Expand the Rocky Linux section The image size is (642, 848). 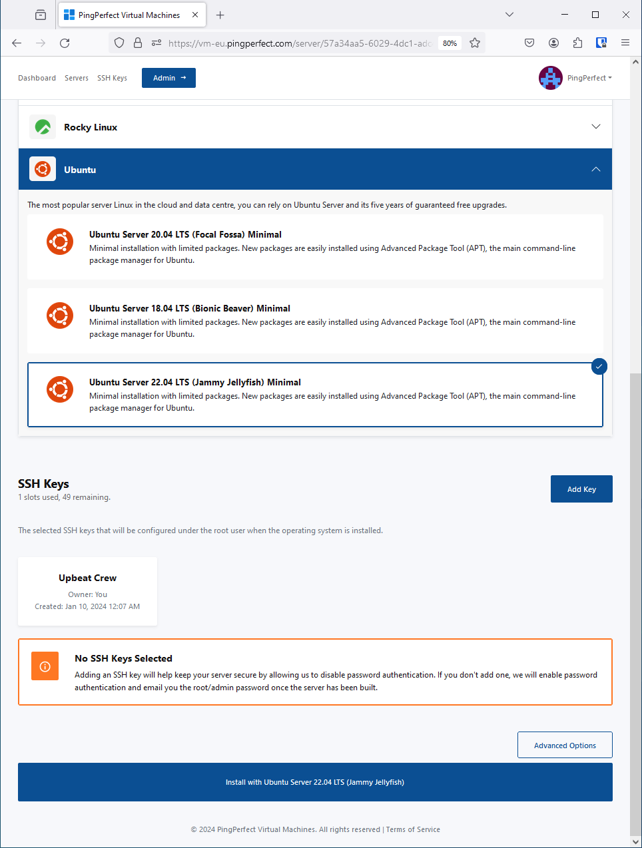(x=595, y=127)
